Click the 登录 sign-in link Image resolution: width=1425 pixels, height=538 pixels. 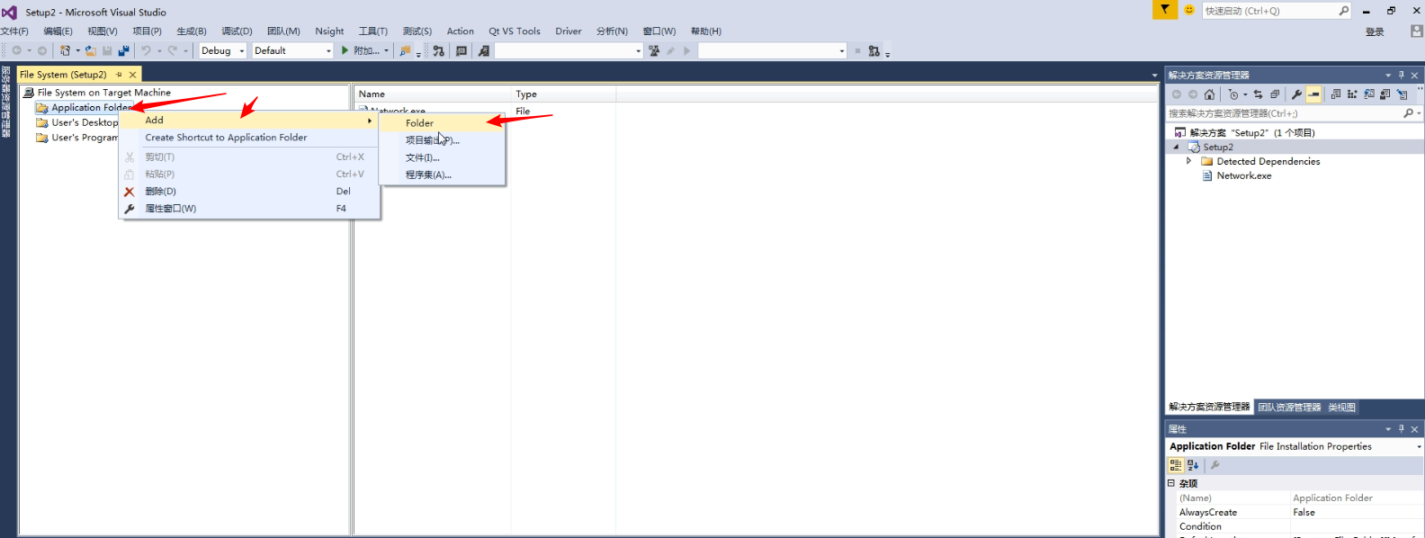tap(1375, 31)
